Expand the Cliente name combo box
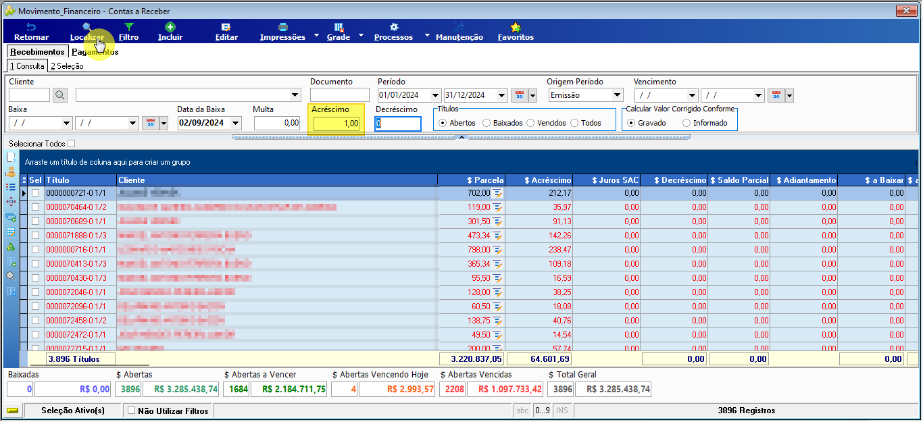 (x=294, y=95)
